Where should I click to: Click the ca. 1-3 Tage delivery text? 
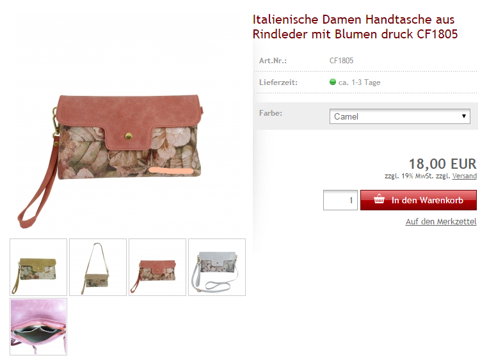(x=360, y=82)
